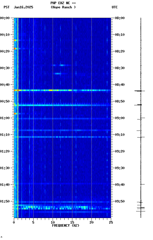Click the bright broadband event near 08:43 UTC
This screenshot has width=153, height=240.
62,90
